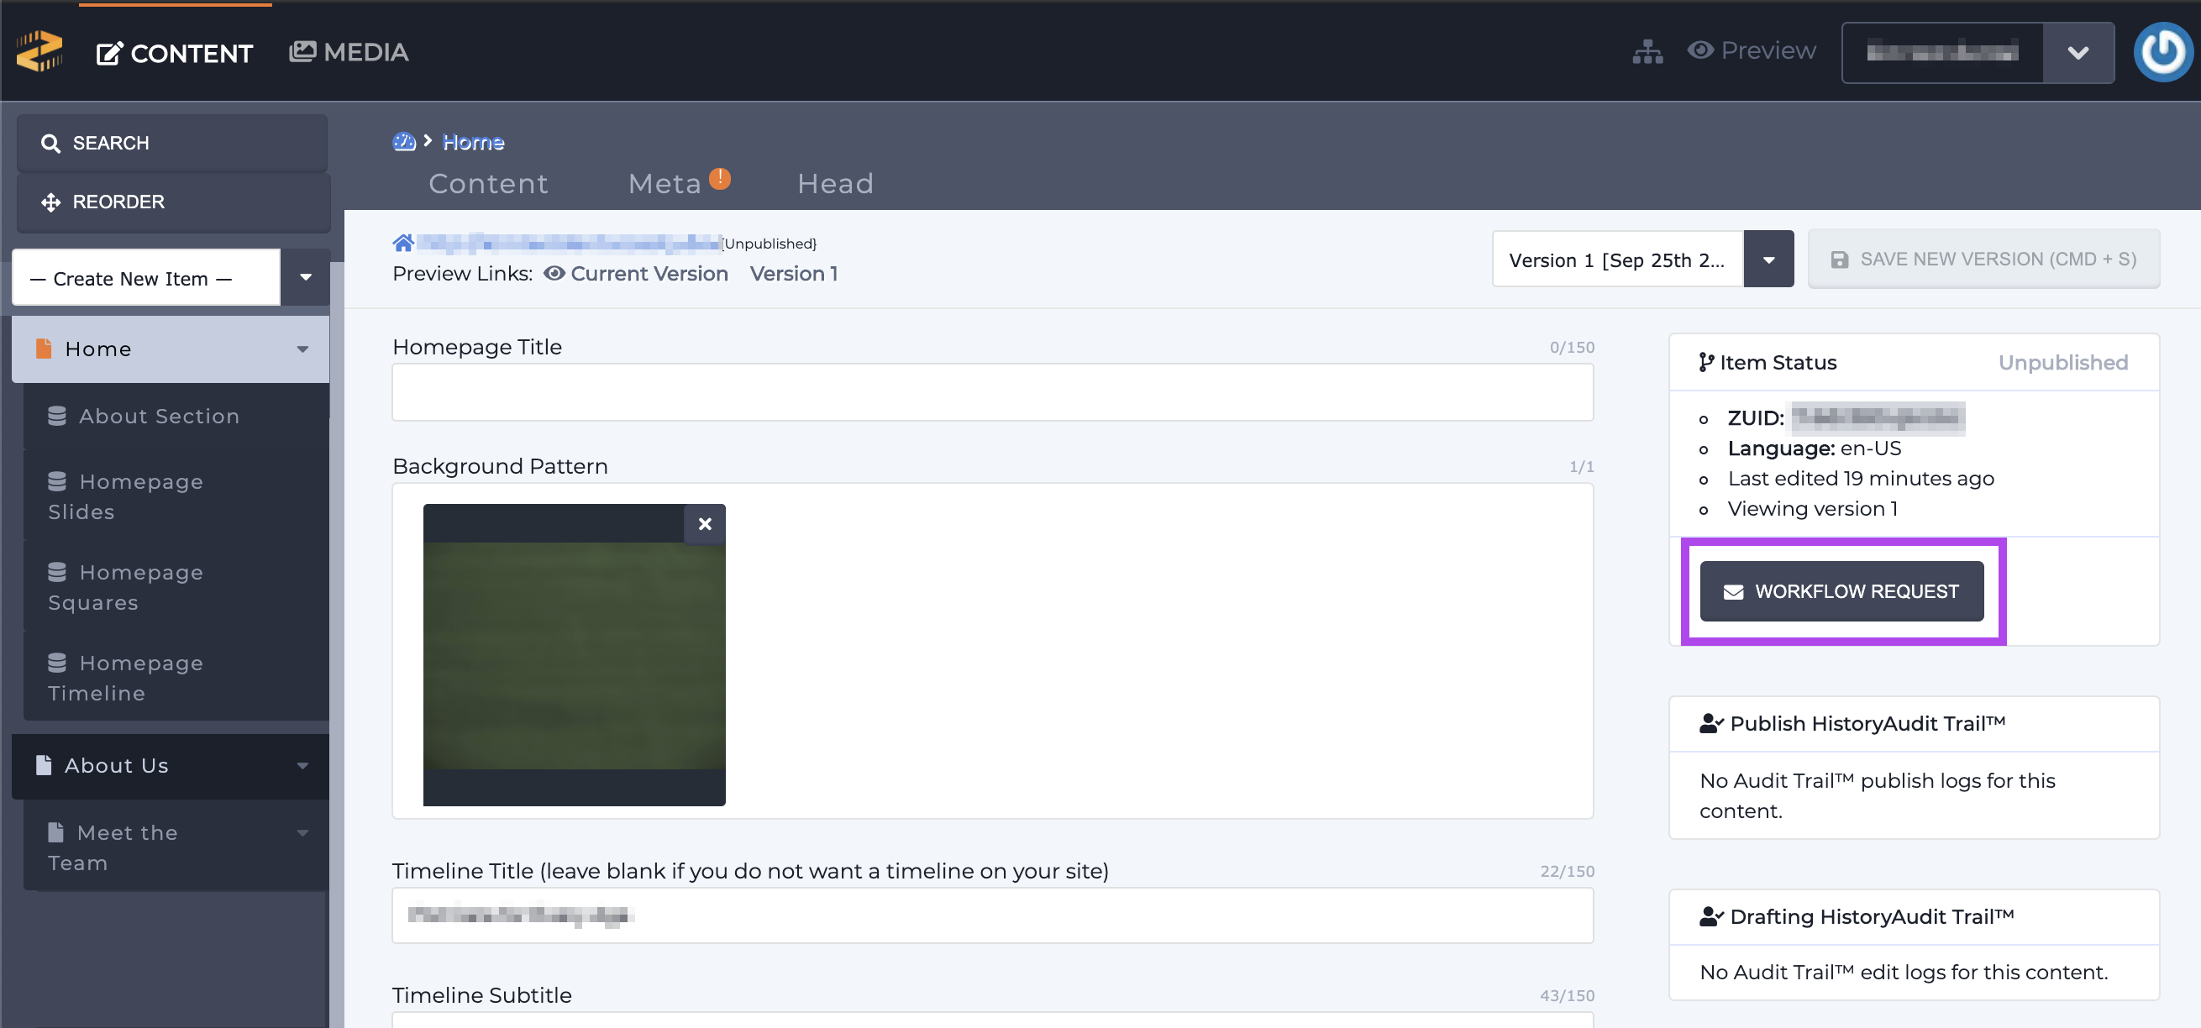Open Create New Item dropdown arrow
This screenshot has width=2201, height=1028.
click(x=305, y=277)
